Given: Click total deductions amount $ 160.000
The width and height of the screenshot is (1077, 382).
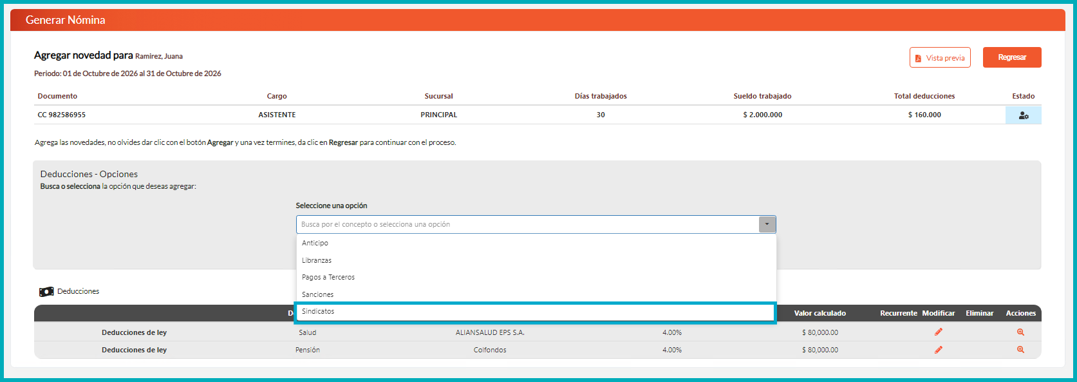Looking at the screenshot, I should [x=924, y=115].
